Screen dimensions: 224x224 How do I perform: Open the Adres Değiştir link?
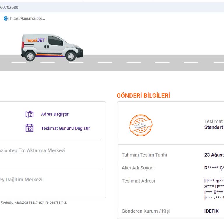[55, 114]
